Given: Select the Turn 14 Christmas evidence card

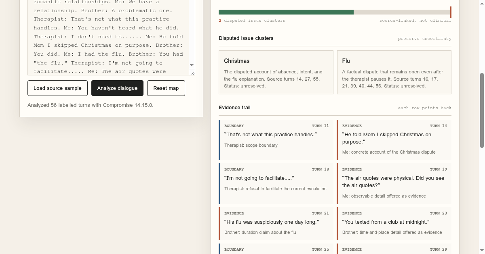Looking at the screenshot, I should point(394,140).
